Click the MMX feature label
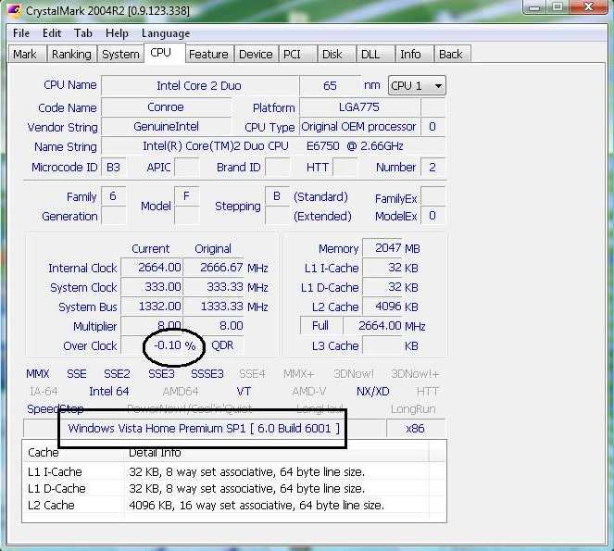 coord(38,374)
